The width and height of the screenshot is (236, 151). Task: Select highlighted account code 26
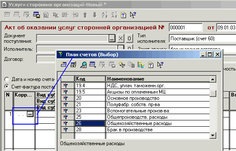[90, 123]
